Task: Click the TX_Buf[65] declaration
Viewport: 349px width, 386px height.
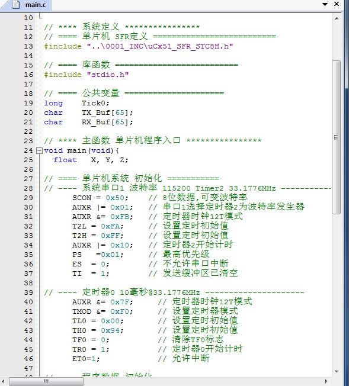Action: (107, 112)
